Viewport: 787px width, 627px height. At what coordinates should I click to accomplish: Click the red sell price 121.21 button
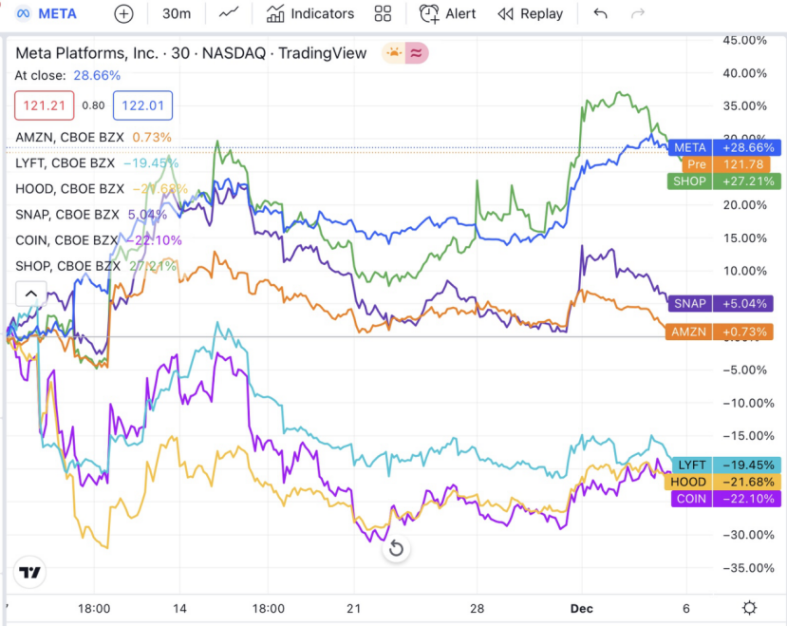45,105
